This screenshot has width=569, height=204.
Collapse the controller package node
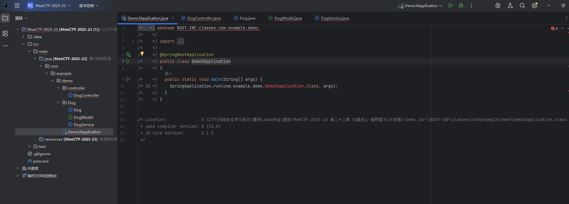click(x=58, y=88)
